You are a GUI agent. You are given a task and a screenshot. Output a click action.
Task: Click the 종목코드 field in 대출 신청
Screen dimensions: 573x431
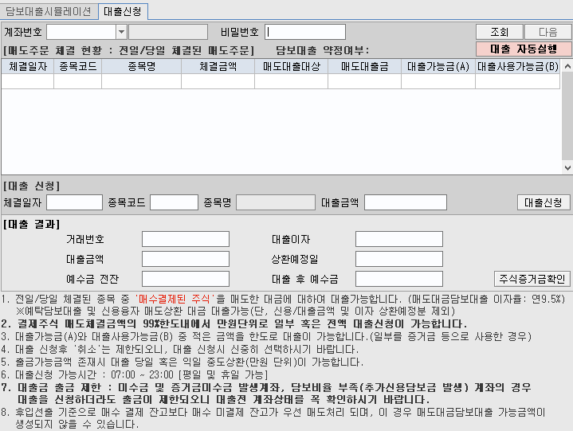(175, 202)
